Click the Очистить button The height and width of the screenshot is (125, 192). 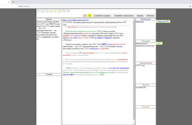(150, 16)
